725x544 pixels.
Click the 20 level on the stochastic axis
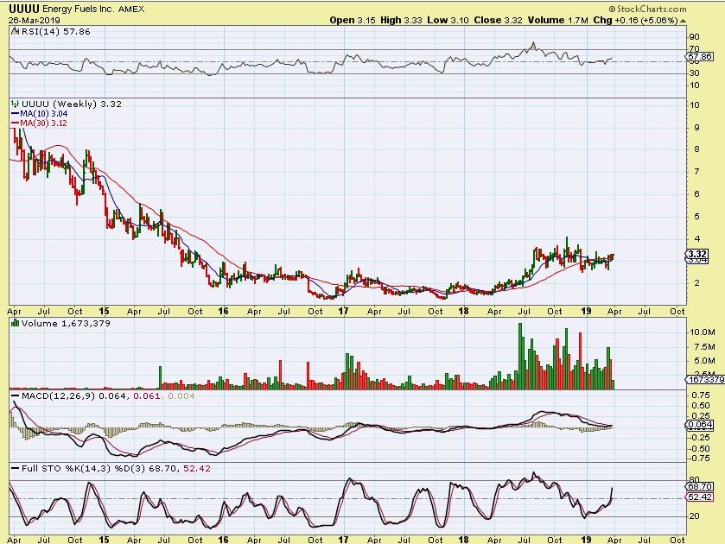[x=694, y=516]
